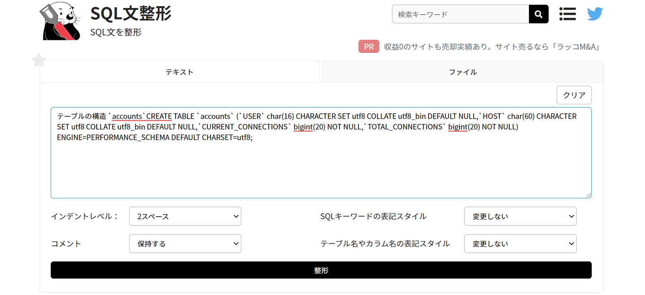Click the 検索キーワード search field

[x=460, y=14]
